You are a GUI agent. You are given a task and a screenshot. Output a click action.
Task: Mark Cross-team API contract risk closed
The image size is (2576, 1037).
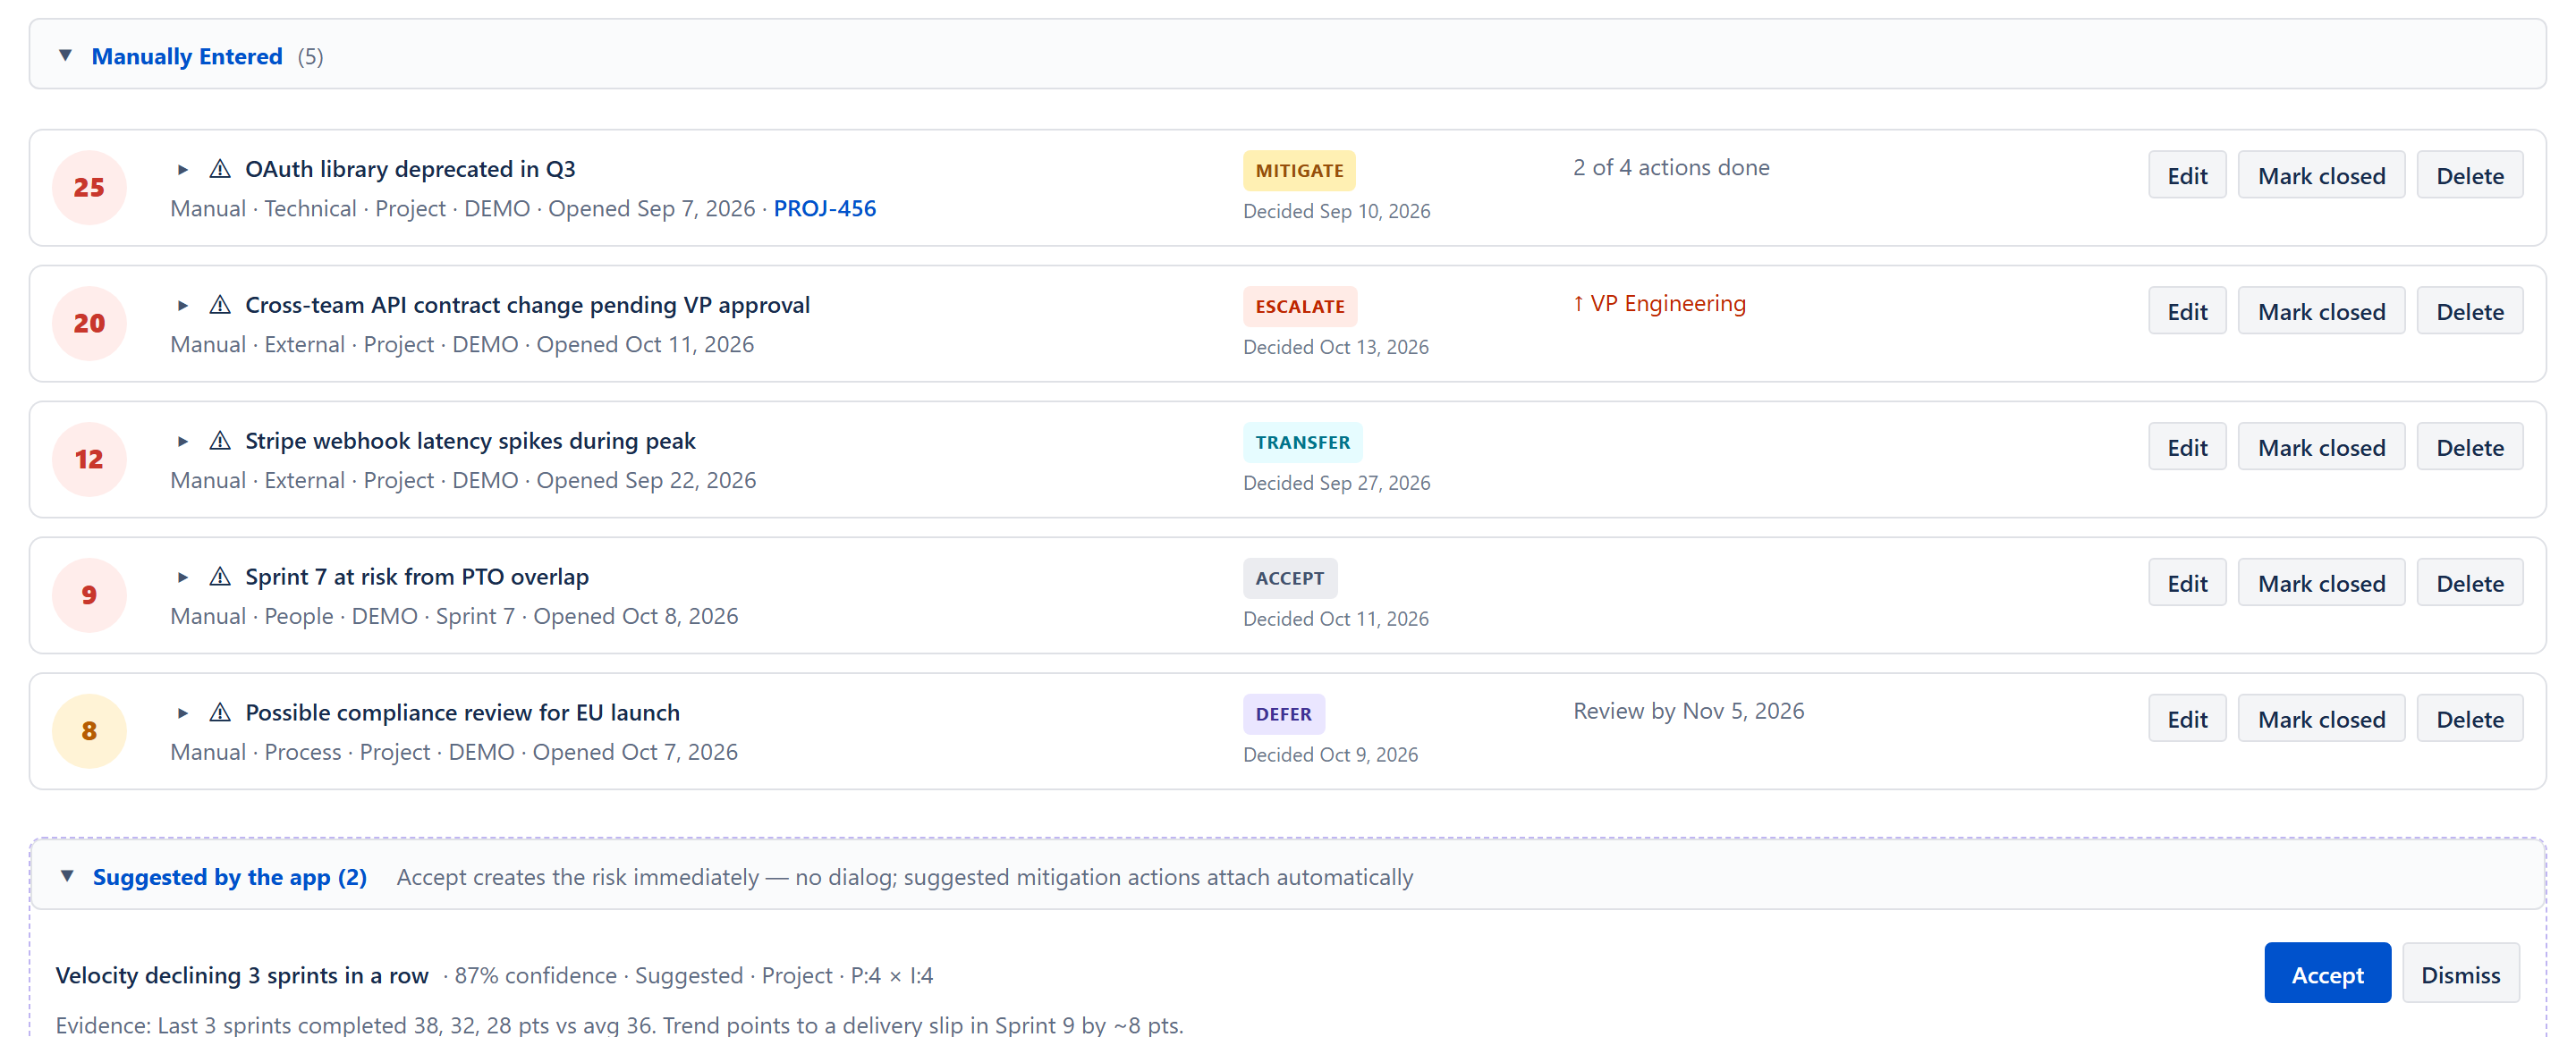[x=2321, y=312]
